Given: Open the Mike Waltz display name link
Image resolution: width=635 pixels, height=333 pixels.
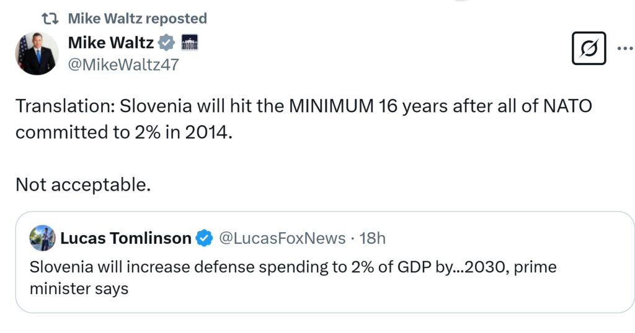Looking at the screenshot, I should [110, 43].
